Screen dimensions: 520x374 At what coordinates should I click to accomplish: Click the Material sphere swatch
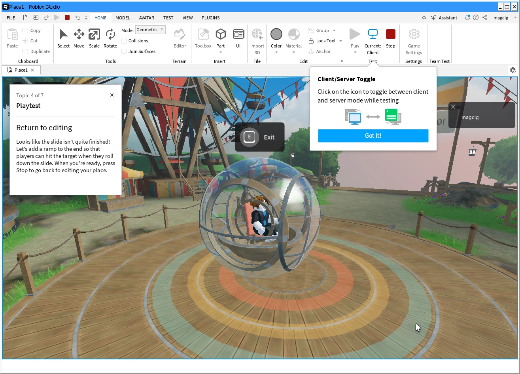tap(294, 34)
